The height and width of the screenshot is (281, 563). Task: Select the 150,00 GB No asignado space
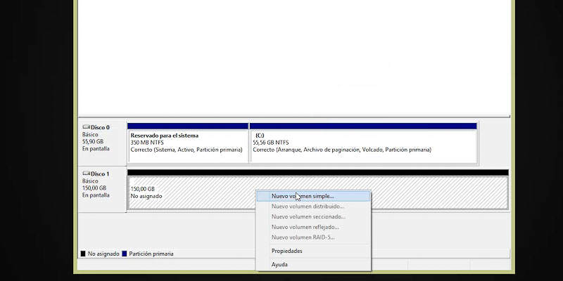[x=318, y=190]
